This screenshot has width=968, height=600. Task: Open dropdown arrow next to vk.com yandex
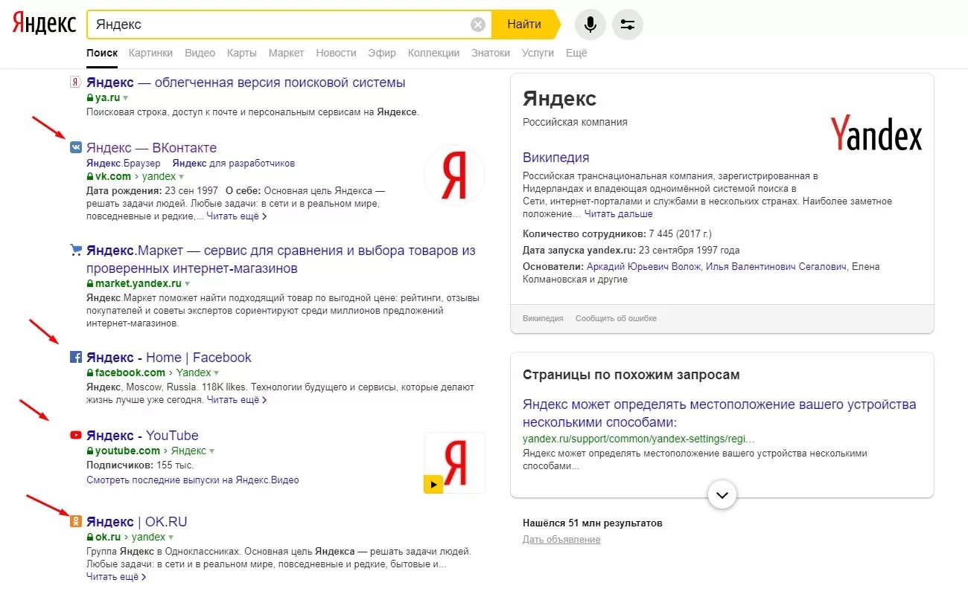pos(182,177)
